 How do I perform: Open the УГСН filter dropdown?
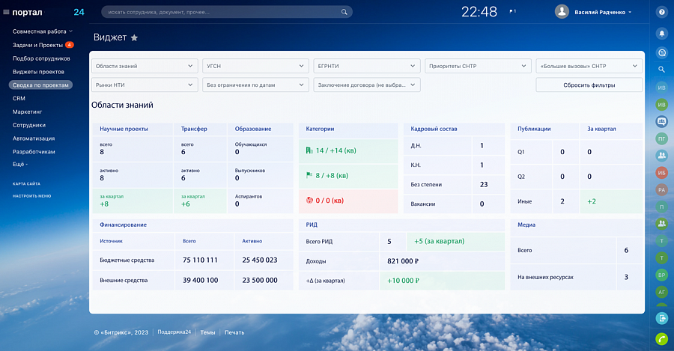click(x=255, y=66)
